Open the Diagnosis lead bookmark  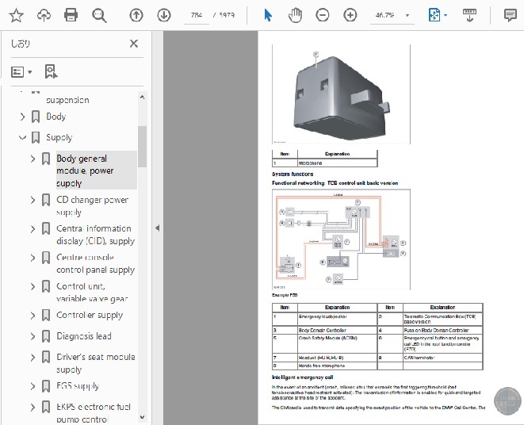click(x=84, y=336)
